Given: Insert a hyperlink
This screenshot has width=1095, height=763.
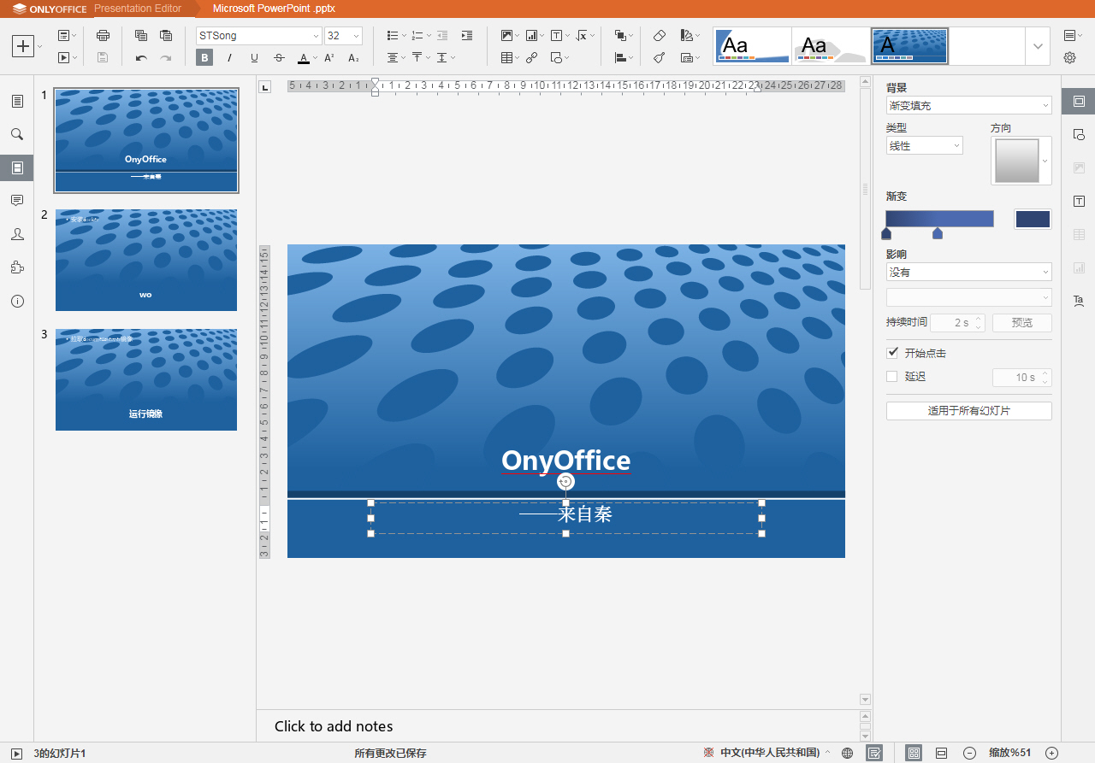Looking at the screenshot, I should (x=532, y=58).
